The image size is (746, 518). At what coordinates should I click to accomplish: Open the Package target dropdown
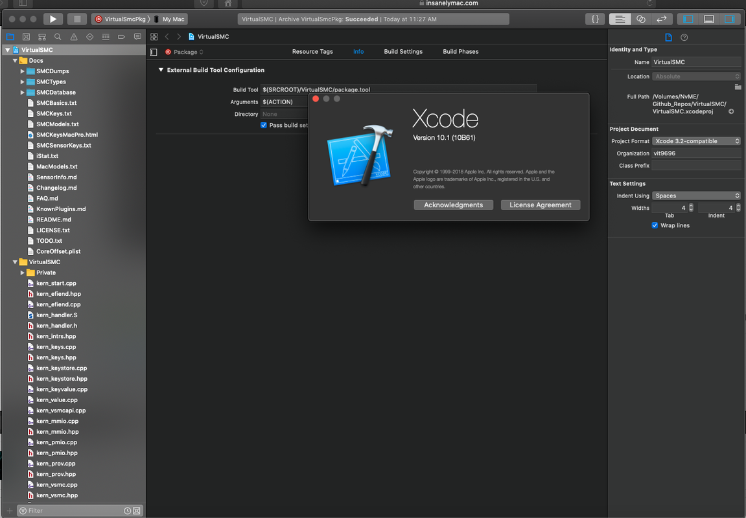(185, 52)
